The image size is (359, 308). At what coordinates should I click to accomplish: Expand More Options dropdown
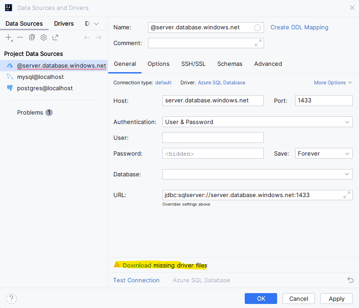(333, 83)
